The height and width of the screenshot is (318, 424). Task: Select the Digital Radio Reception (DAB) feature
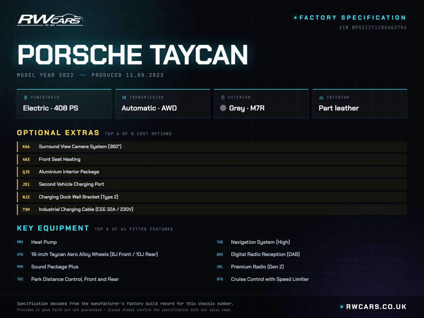312,254
